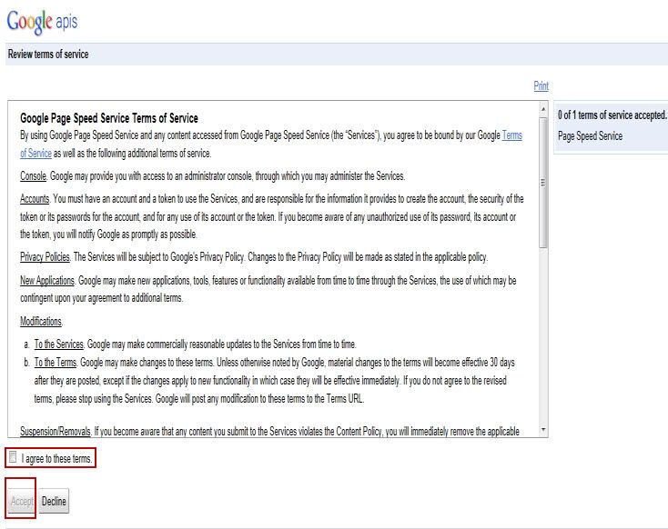Tick the I agree to these terms checkbox
Viewport: 668px width, 529px height.
13,457
